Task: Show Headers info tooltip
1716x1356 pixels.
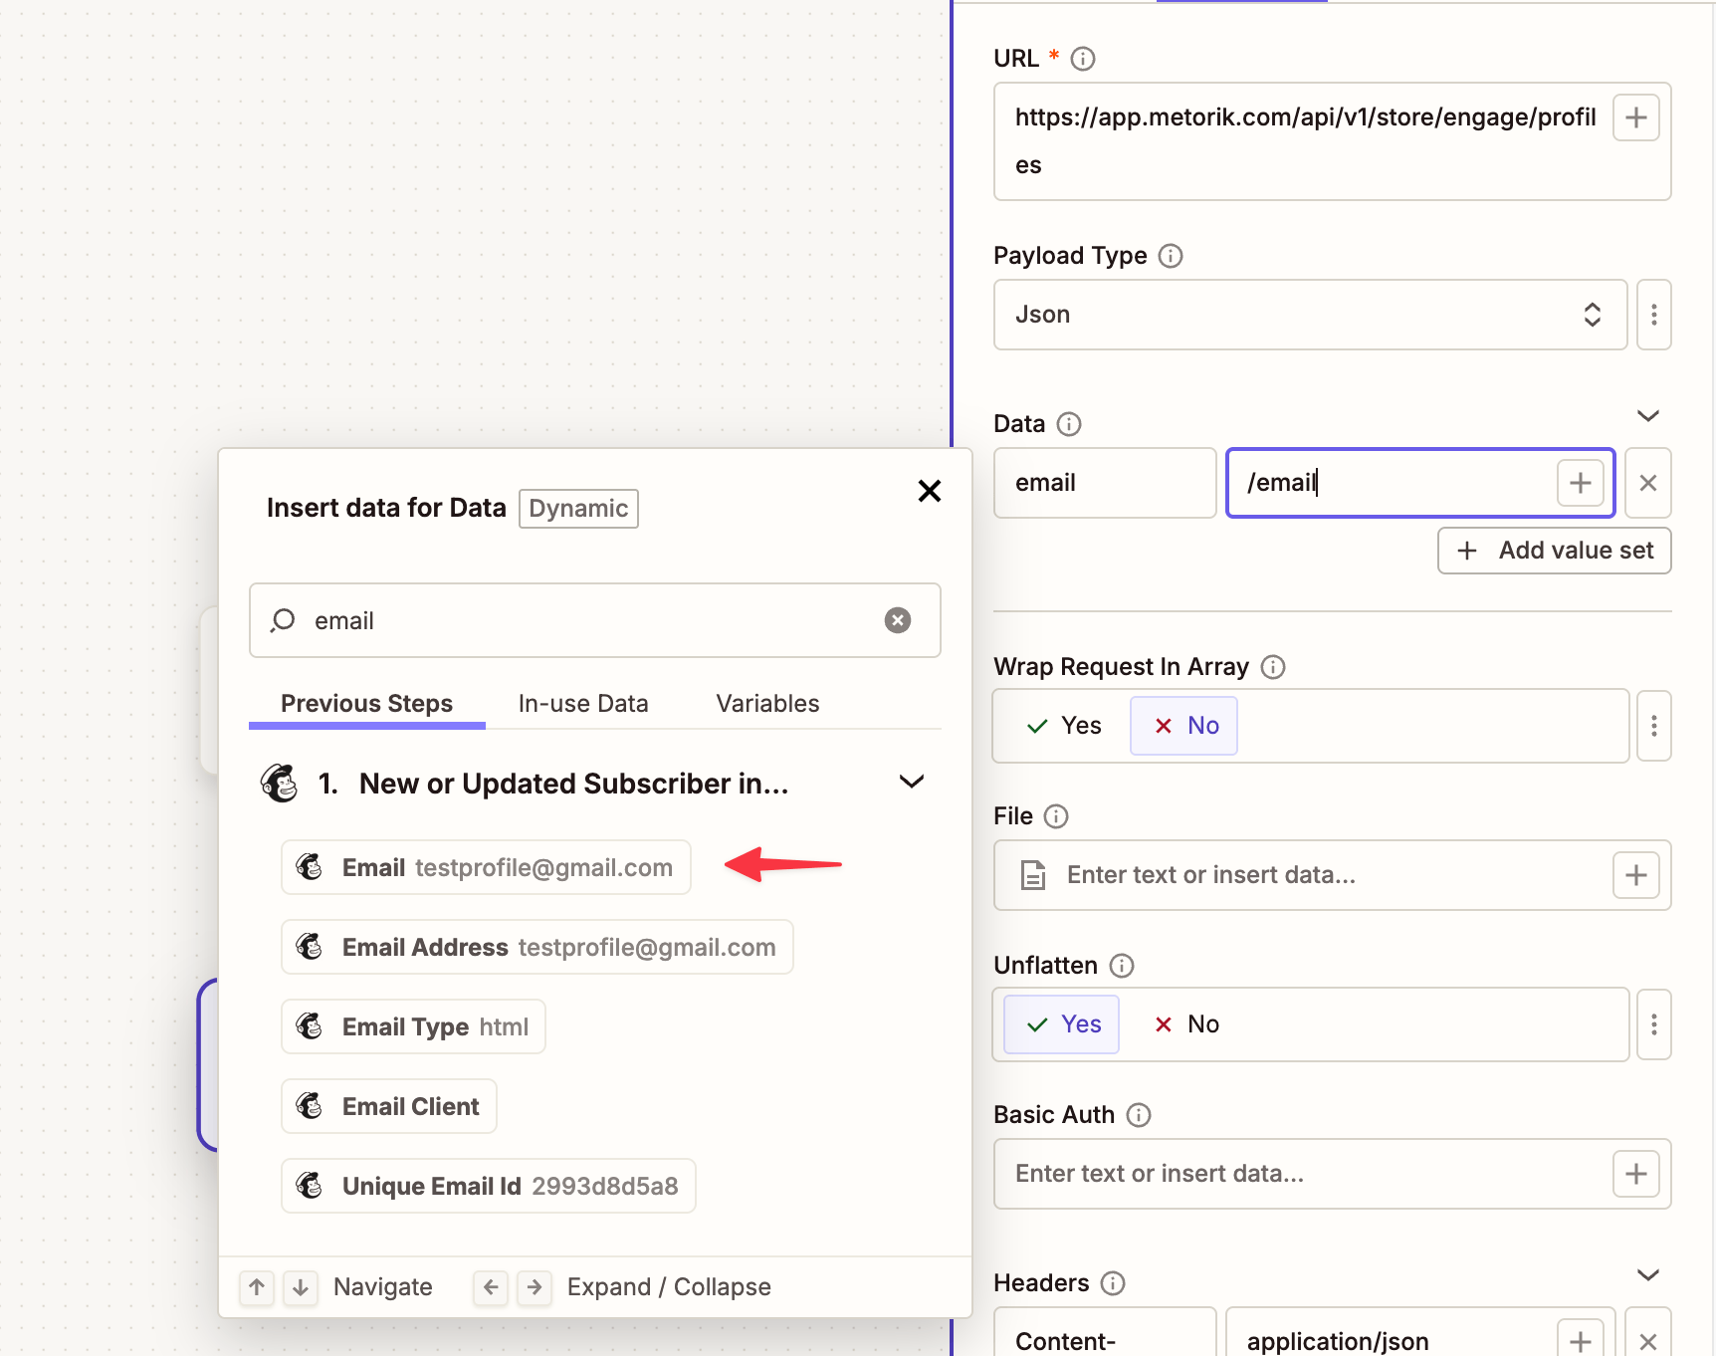Action: pyautogui.click(x=1113, y=1283)
